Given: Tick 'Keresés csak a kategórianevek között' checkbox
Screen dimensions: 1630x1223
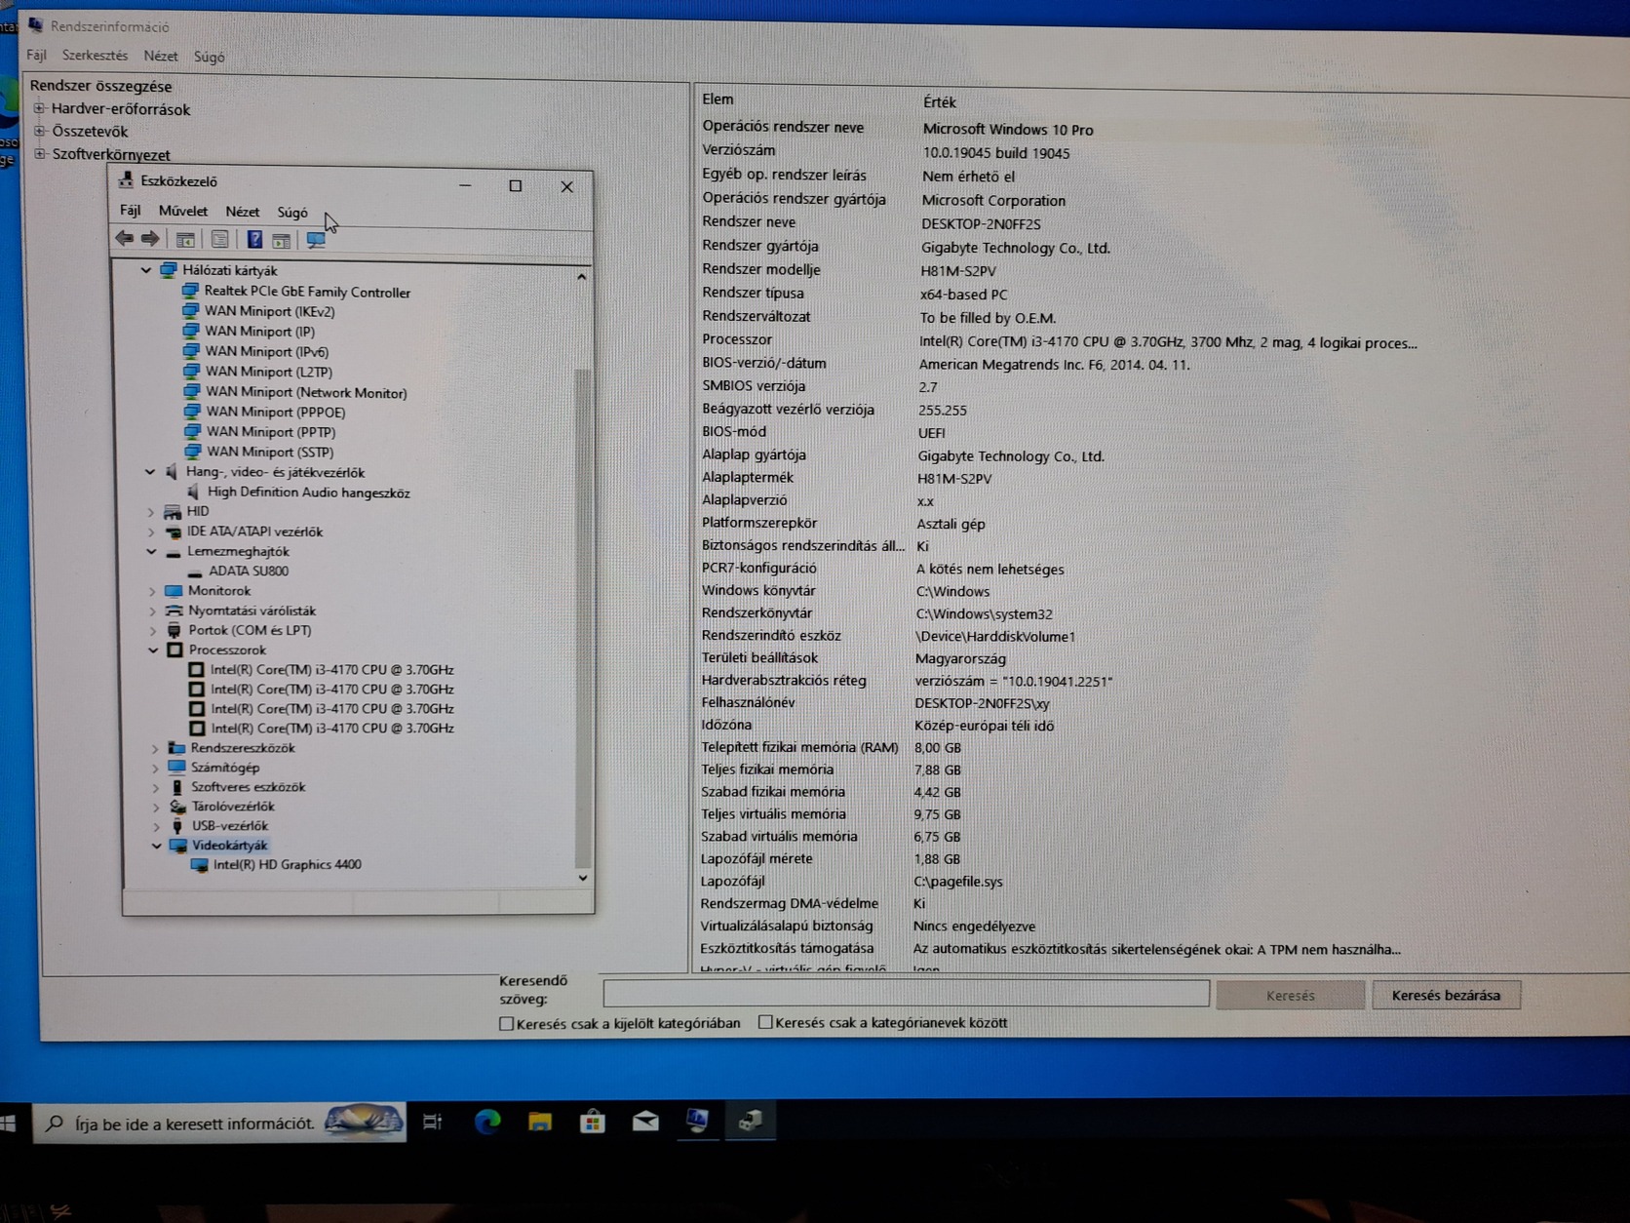Looking at the screenshot, I should coord(765,1022).
